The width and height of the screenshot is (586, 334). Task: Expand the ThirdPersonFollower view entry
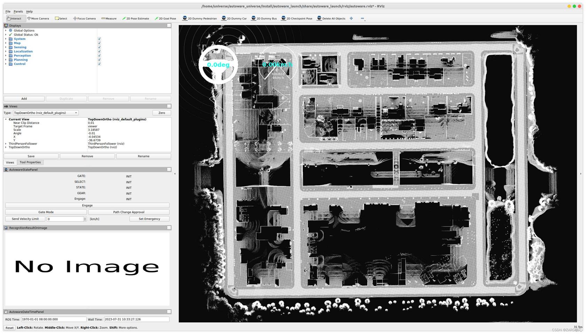click(6, 144)
